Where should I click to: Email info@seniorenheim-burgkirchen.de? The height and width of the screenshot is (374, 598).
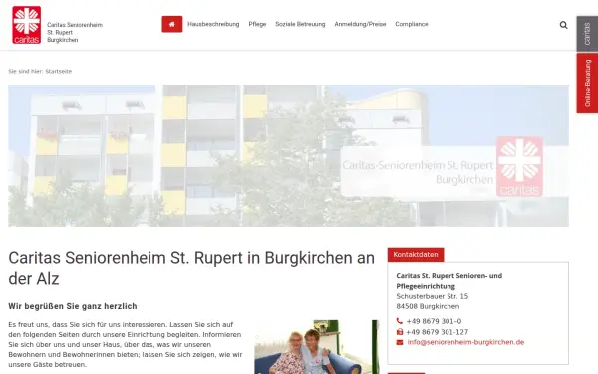pos(465,342)
